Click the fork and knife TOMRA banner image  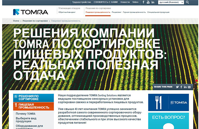169,103
